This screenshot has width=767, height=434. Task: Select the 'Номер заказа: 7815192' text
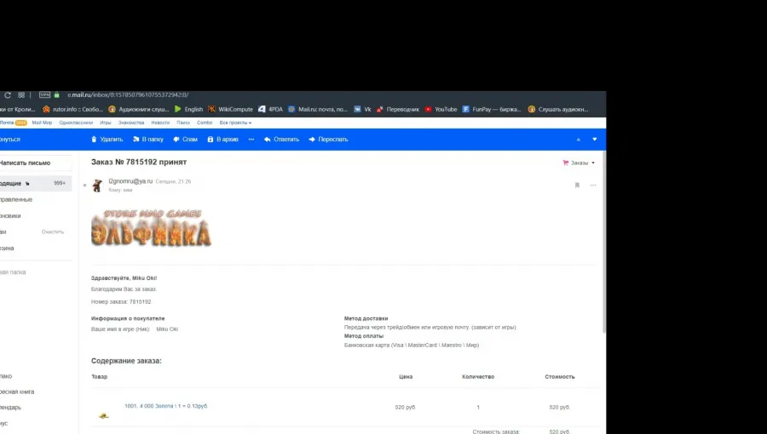point(121,302)
